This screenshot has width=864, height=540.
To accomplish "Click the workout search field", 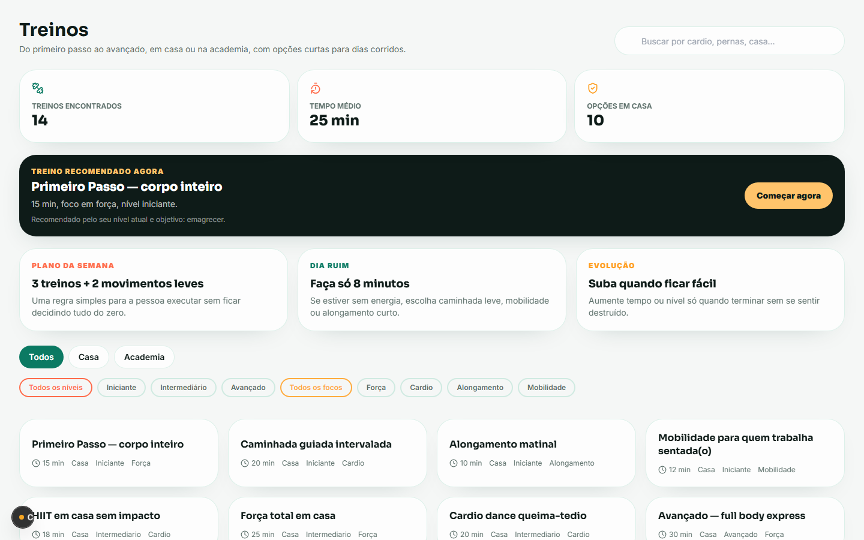I will point(730,41).
